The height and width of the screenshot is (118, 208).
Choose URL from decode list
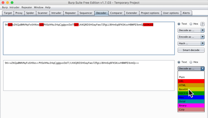191,81
